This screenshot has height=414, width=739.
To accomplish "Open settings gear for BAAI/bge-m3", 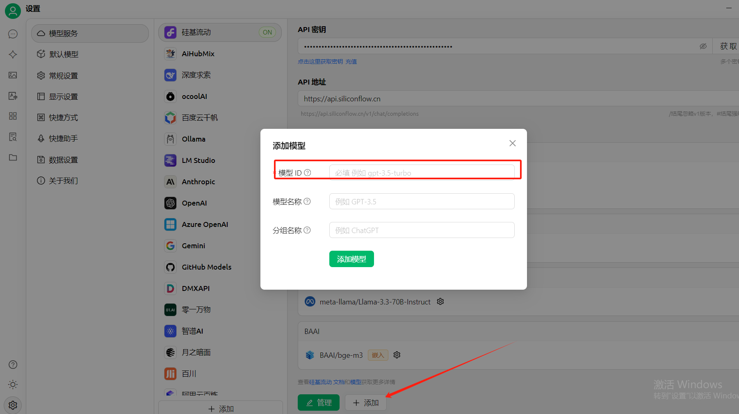I will (x=397, y=355).
